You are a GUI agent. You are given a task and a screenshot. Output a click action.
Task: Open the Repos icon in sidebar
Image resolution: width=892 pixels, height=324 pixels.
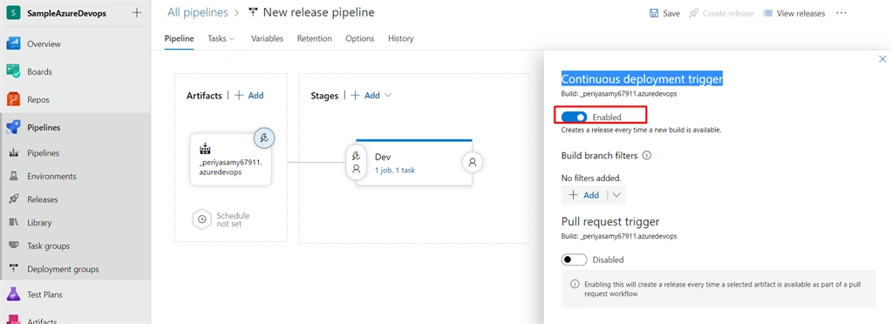click(x=14, y=99)
